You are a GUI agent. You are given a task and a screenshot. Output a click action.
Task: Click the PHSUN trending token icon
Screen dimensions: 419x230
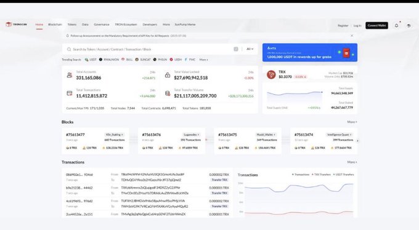click(155, 60)
